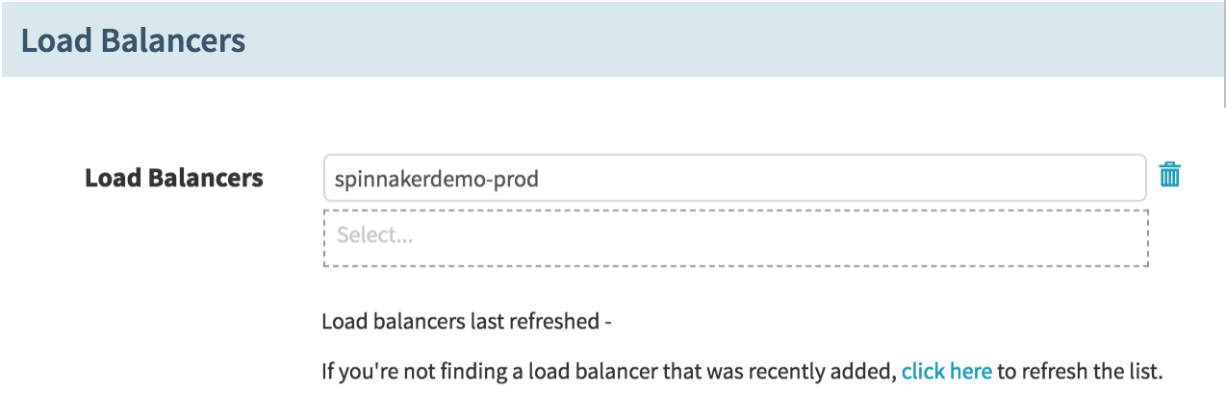The width and height of the screenshot is (1226, 417).
Task: Click the 'to refresh the list' text
Action: [1080, 371]
